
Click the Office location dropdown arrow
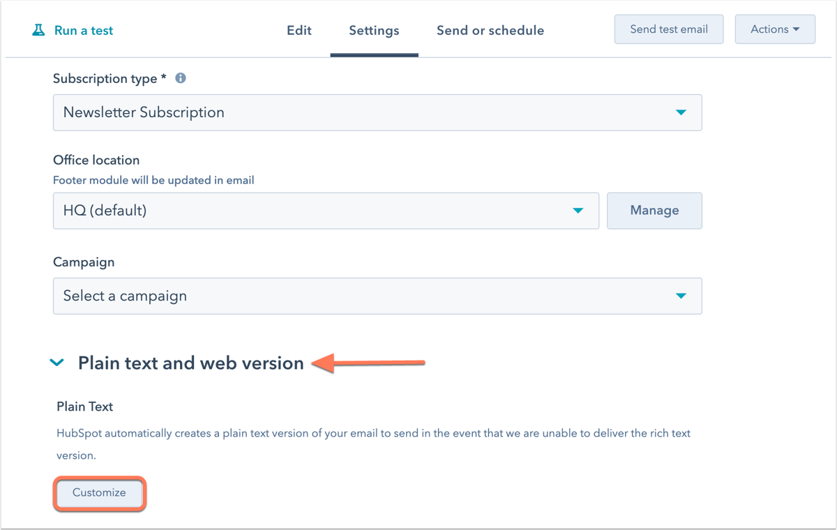coord(578,211)
